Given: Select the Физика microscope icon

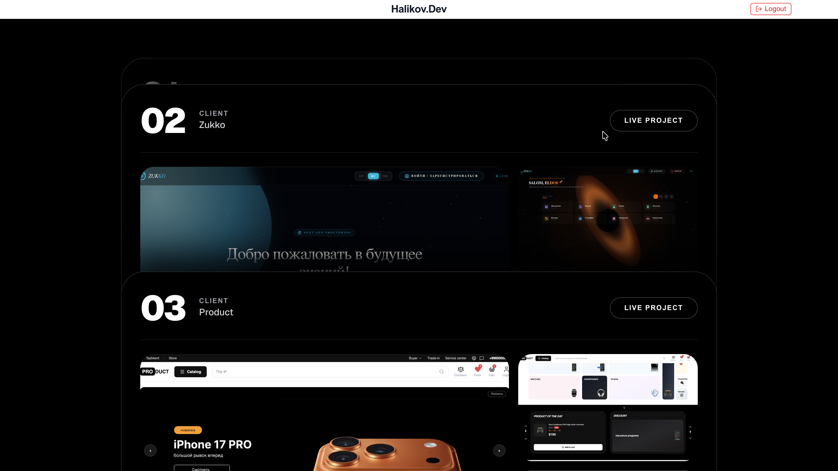Looking at the screenshot, I should pos(580,207).
